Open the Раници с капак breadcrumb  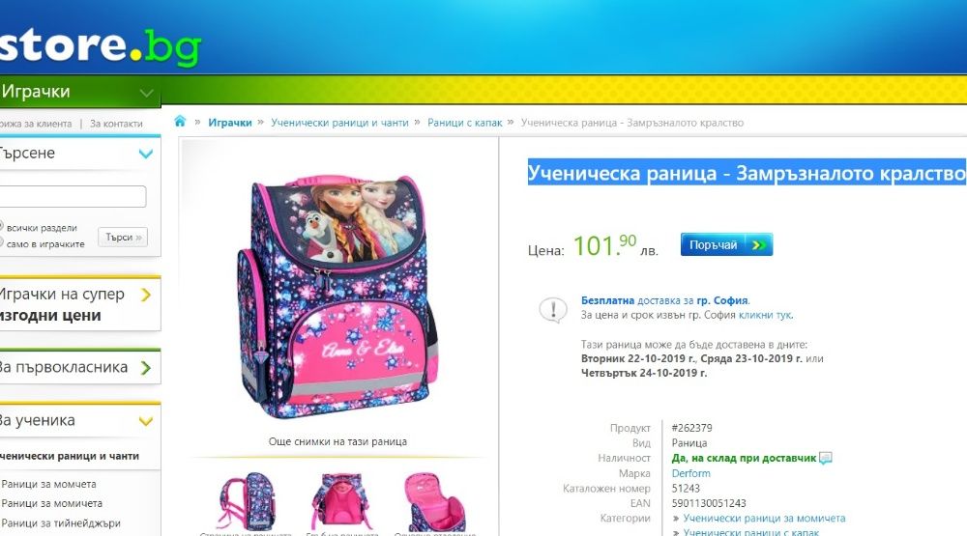pyautogui.click(x=465, y=123)
